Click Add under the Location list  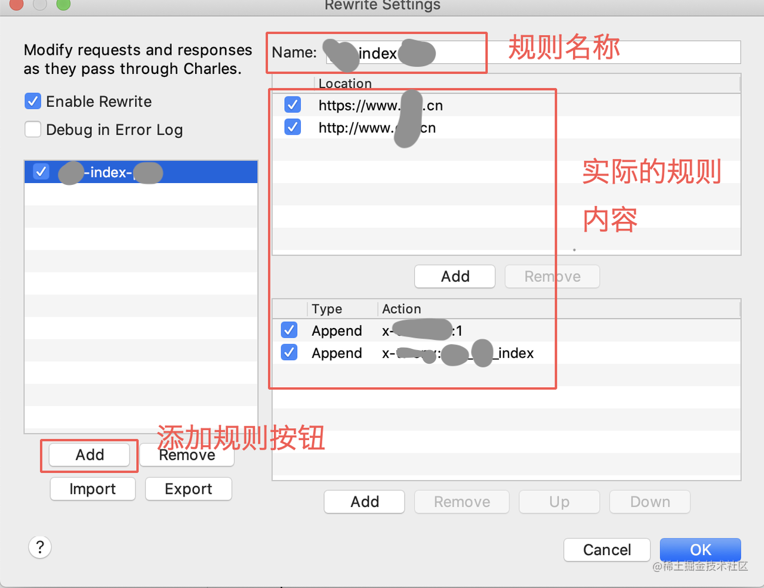point(454,276)
